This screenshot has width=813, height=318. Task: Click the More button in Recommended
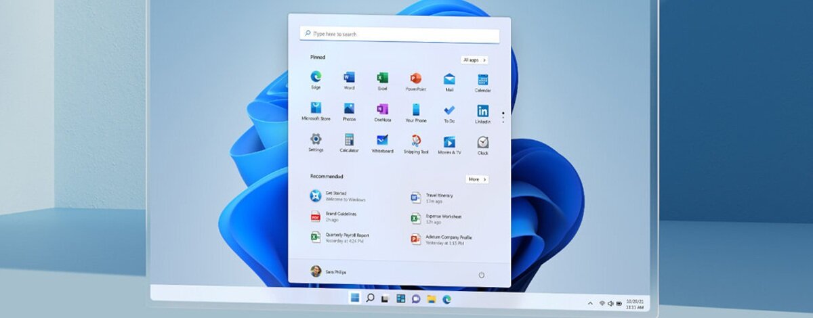(x=477, y=179)
